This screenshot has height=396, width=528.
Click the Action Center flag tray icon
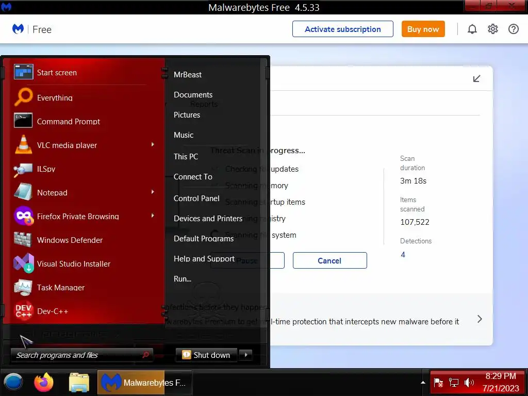click(438, 383)
